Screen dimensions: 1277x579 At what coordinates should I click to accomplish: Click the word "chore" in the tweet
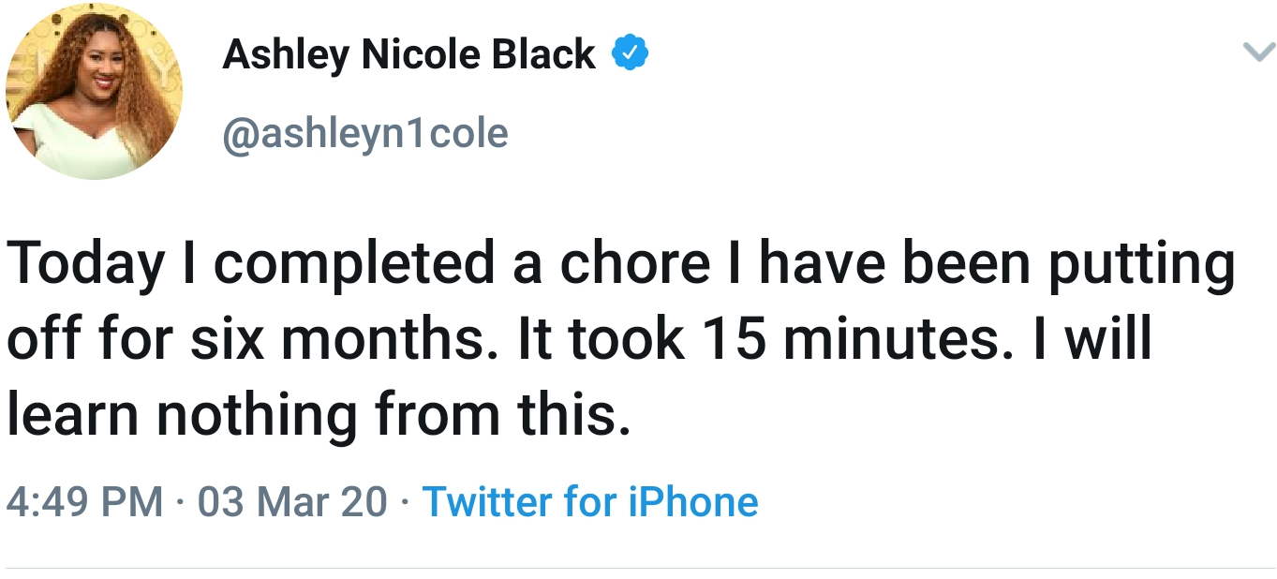[x=635, y=266]
